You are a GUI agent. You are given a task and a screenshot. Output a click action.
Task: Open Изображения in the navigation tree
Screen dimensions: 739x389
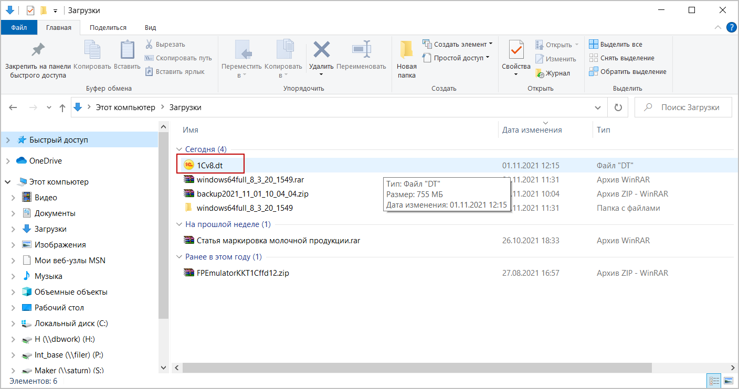tap(60, 245)
